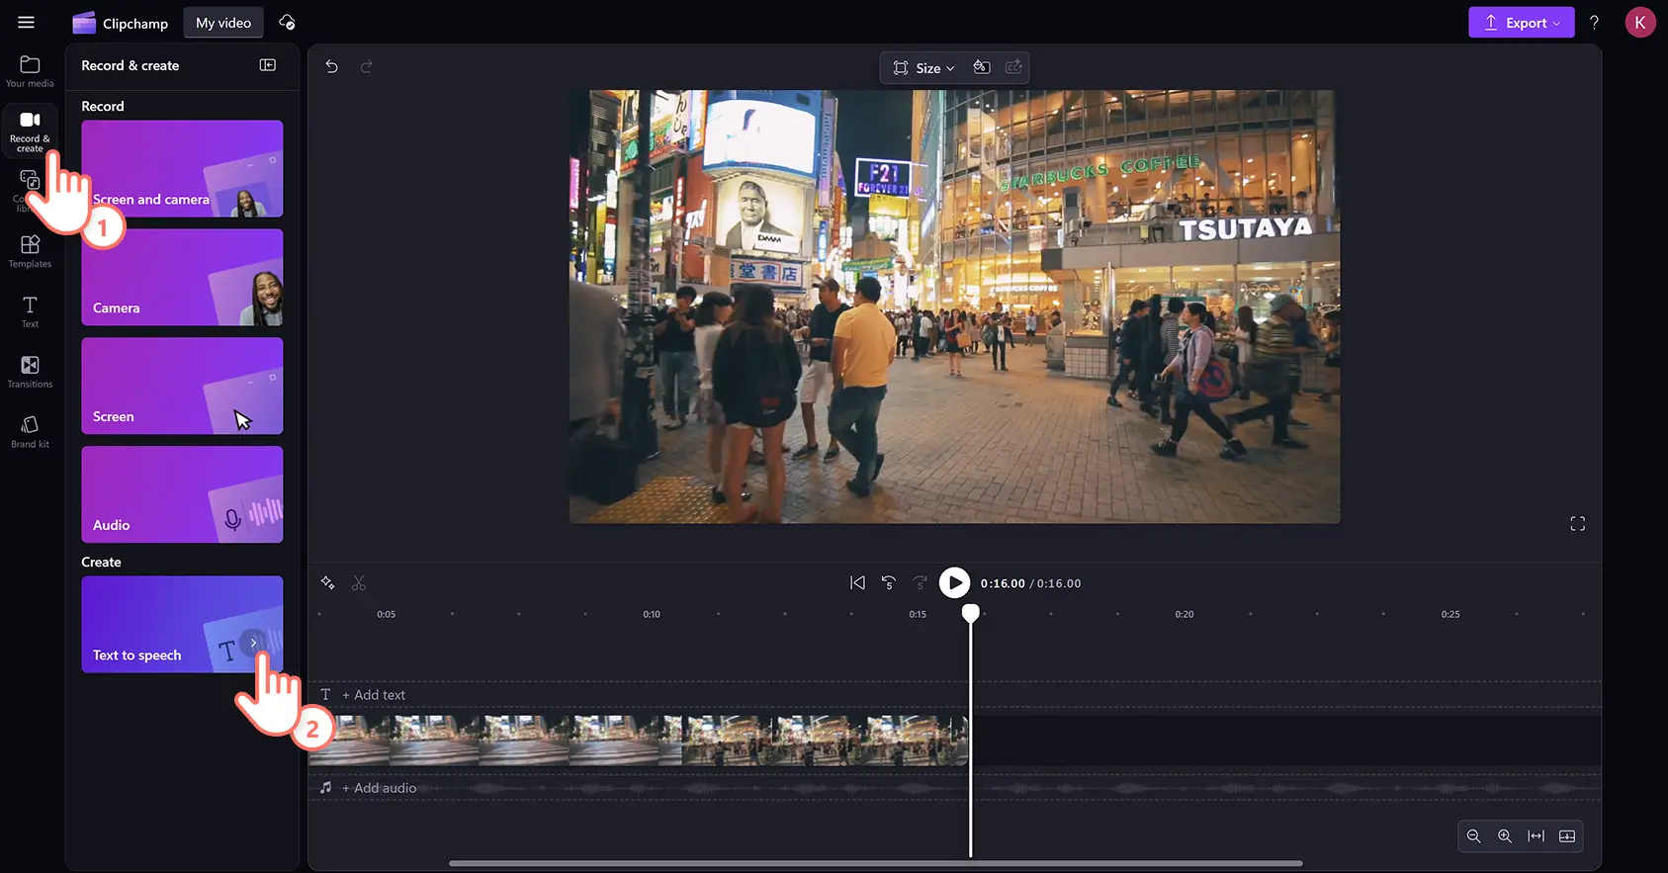Open the help question mark
Viewport: 1668px width, 873px height.
click(x=1594, y=23)
